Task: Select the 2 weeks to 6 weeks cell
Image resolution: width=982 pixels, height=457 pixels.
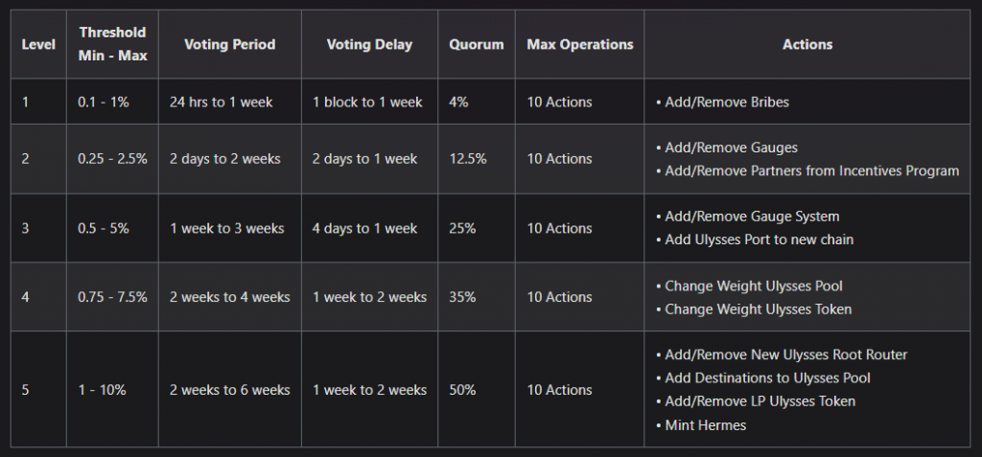Action: pyautogui.click(x=230, y=389)
